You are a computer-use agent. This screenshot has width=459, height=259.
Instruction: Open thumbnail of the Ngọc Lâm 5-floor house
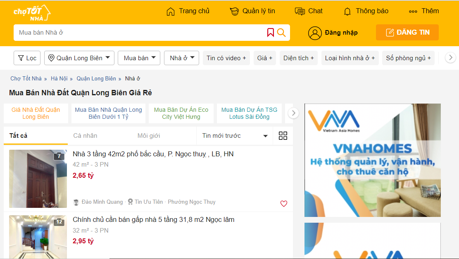tap(38, 237)
